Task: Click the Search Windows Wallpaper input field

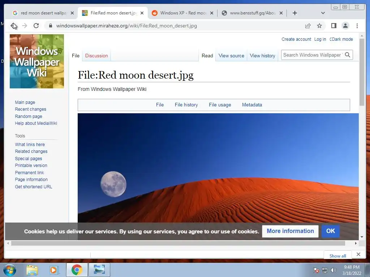Action: point(313,55)
